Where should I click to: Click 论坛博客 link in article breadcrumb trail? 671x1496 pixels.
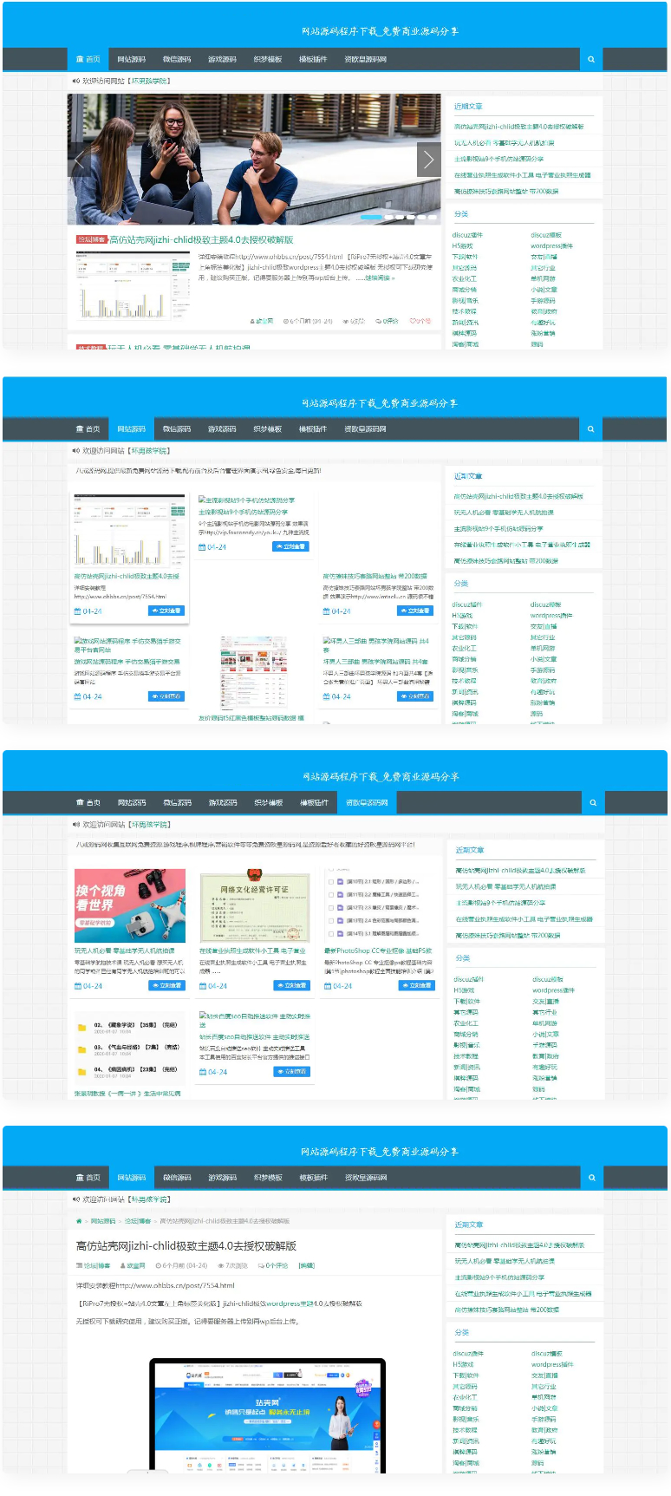click(x=137, y=1221)
